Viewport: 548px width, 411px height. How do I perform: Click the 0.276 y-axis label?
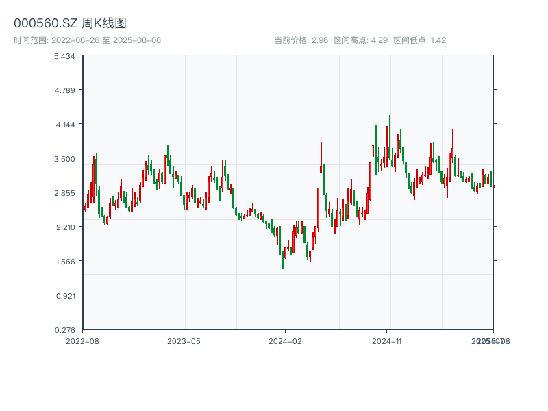coord(65,330)
